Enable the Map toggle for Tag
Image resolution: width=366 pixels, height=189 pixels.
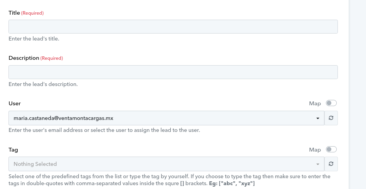tap(331, 149)
